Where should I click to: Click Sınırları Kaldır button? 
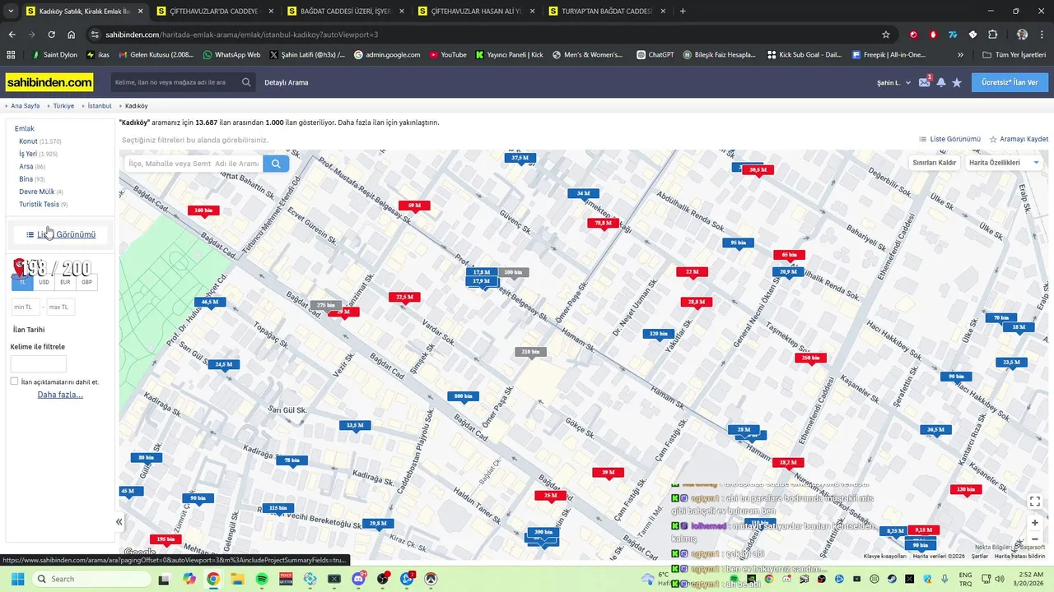click(935, 163)
